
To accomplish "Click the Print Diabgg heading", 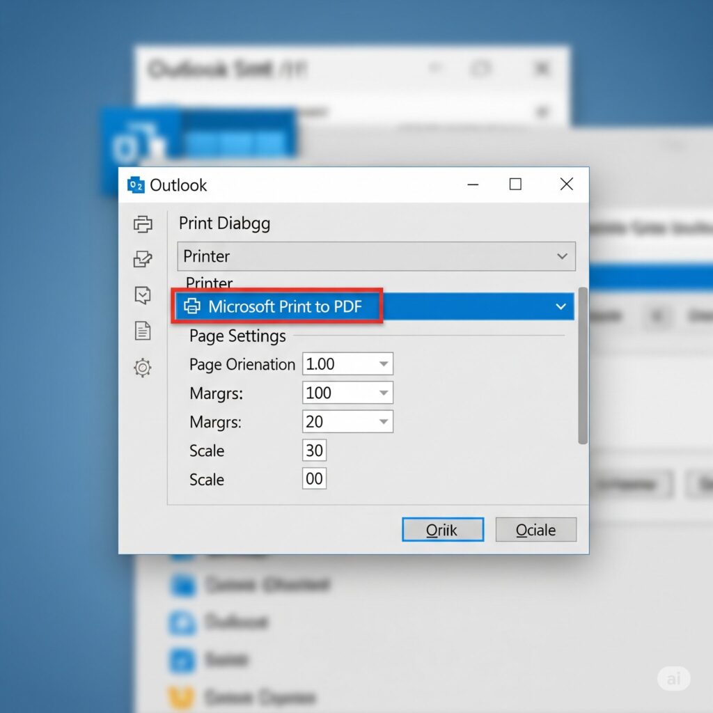I will [224, 223].
